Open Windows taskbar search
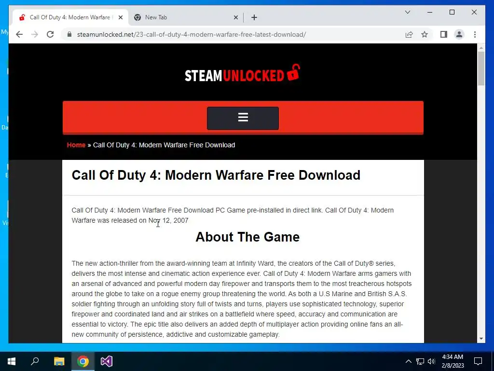This screenshot has height=371, width=494. point(35,361)
